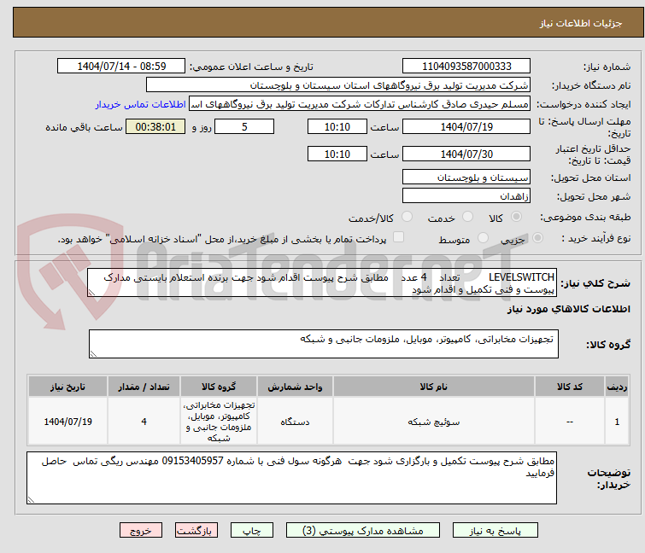Click the countdown timer 00:38:01 field
The height and width of the screenshot is (553, 645).
pos(155,126)
